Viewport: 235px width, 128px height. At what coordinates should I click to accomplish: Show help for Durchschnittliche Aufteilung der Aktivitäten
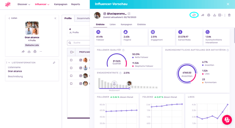pos(228,50)
